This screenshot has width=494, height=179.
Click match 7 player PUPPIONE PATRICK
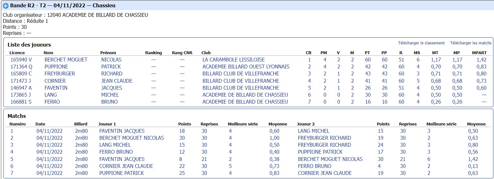click(122, 173)
